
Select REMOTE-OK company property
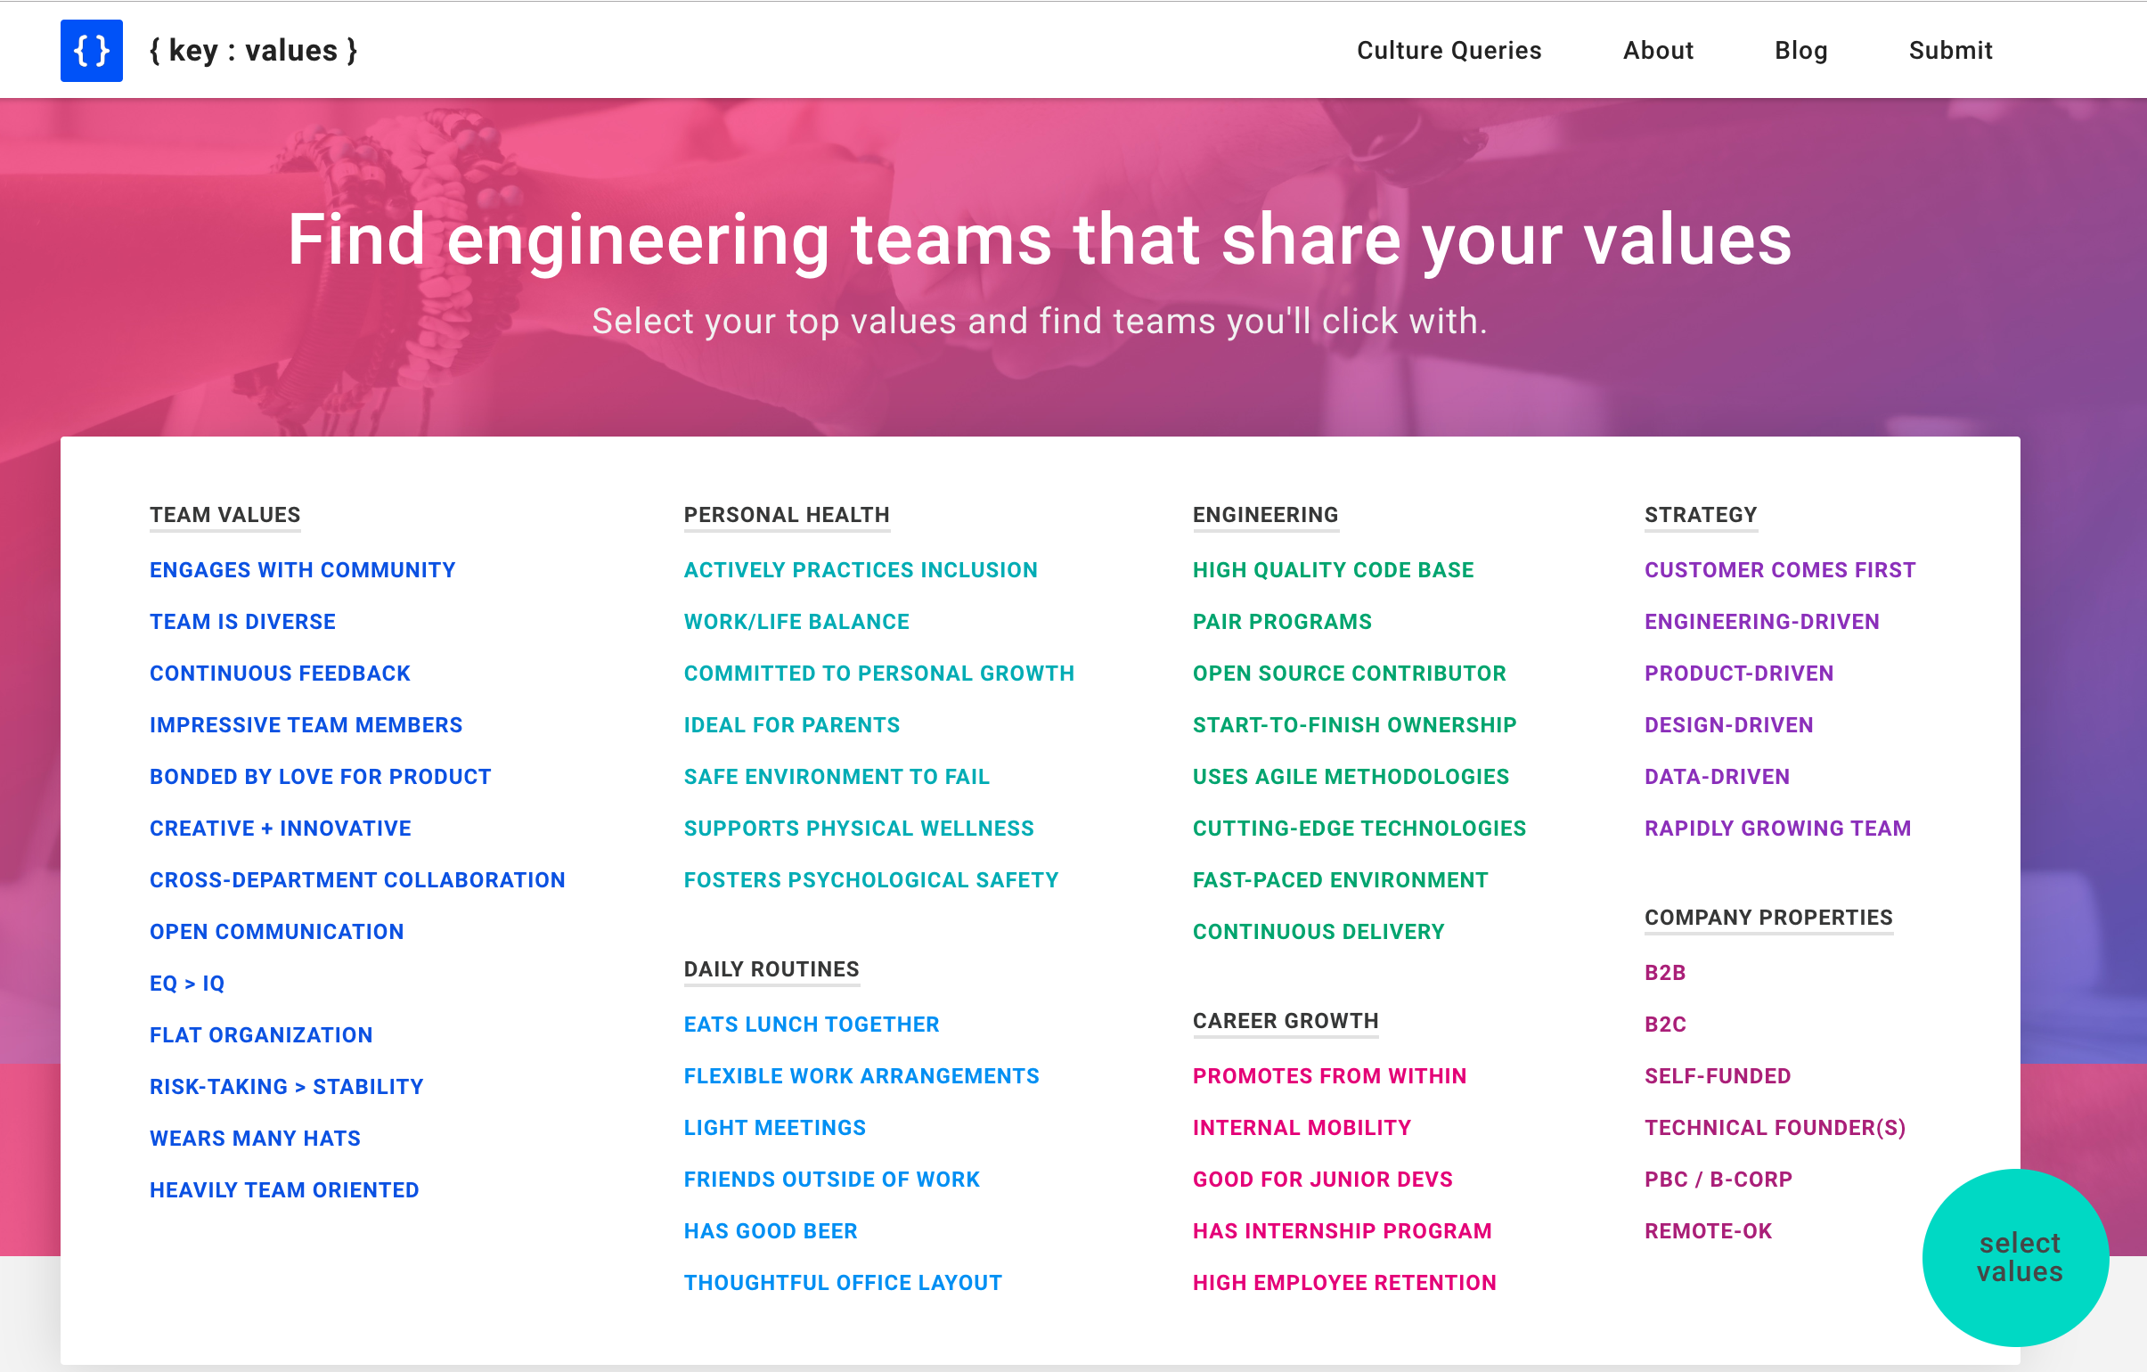pos(1710,1230)
